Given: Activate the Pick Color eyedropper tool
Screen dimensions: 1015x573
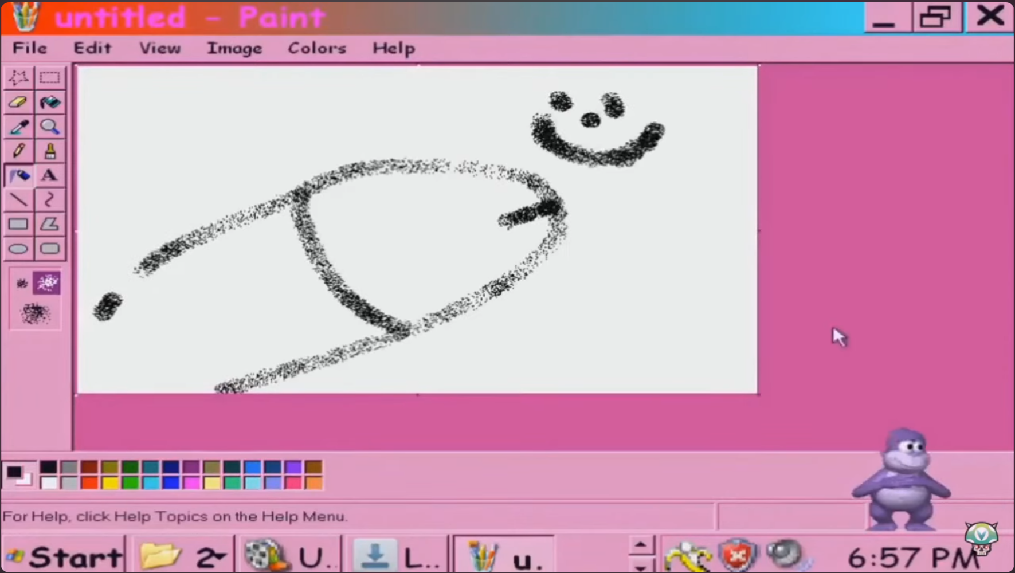Looking at the screenshot, I should coord(18,127).
